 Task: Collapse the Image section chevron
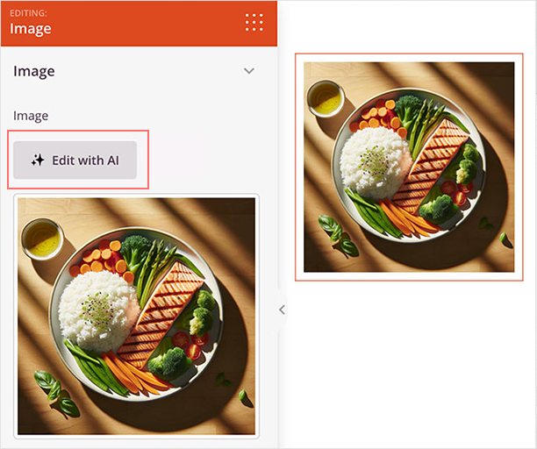coord(249,71)
